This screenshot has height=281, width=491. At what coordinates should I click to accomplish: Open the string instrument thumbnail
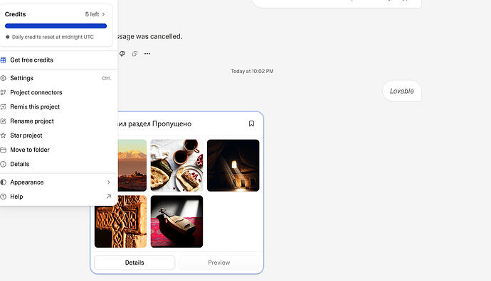click(x=176, y=221)
